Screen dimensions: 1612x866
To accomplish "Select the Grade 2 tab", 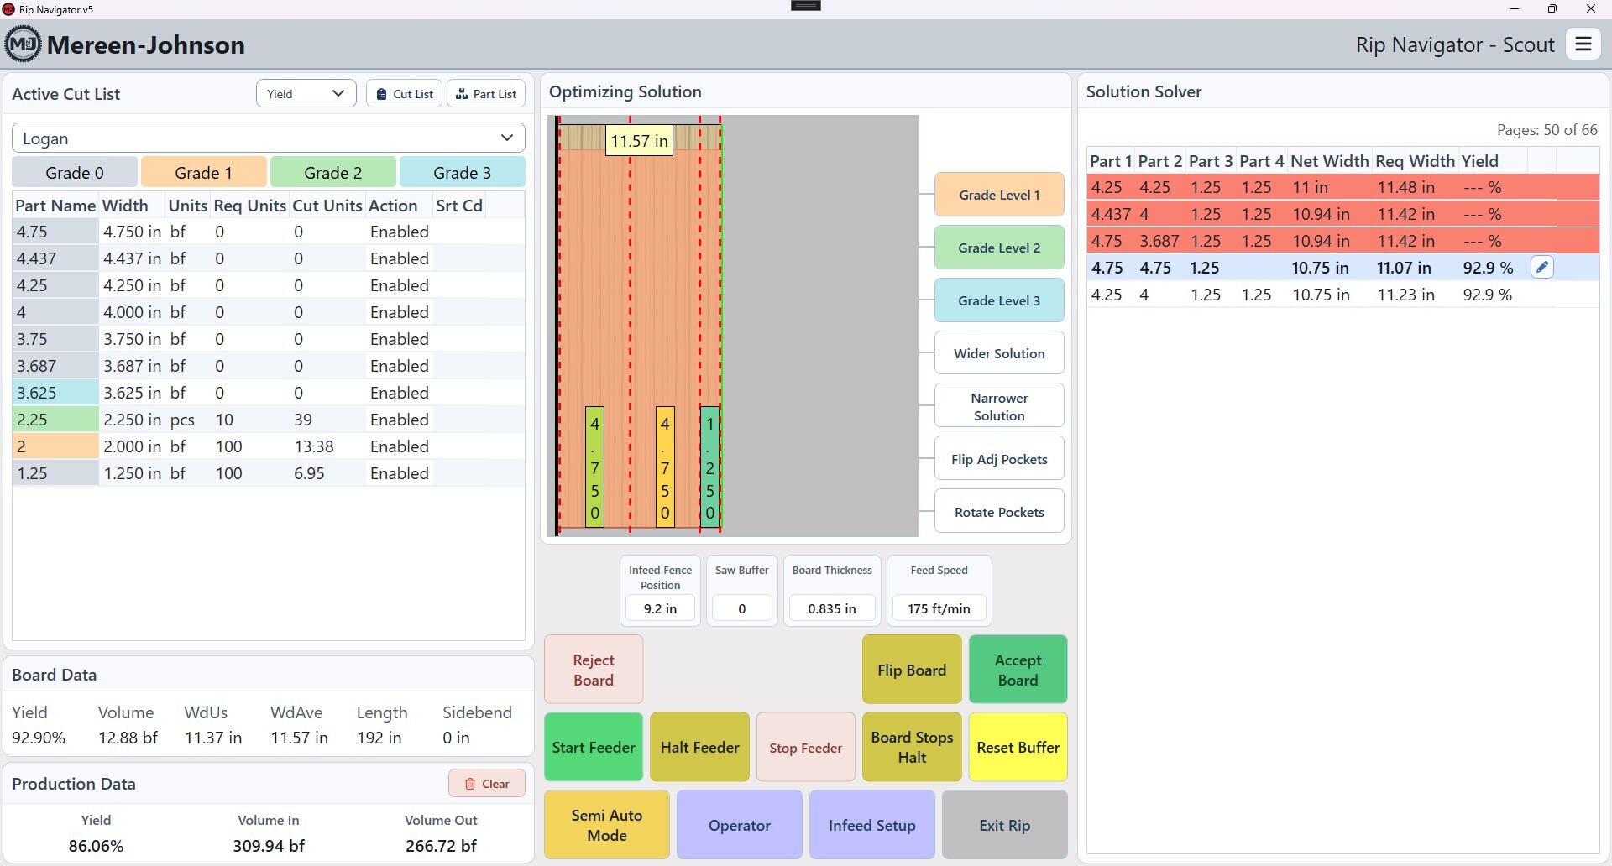I will pos(333,173).
